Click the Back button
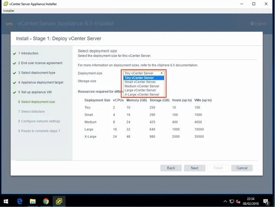 click(171, 168)
